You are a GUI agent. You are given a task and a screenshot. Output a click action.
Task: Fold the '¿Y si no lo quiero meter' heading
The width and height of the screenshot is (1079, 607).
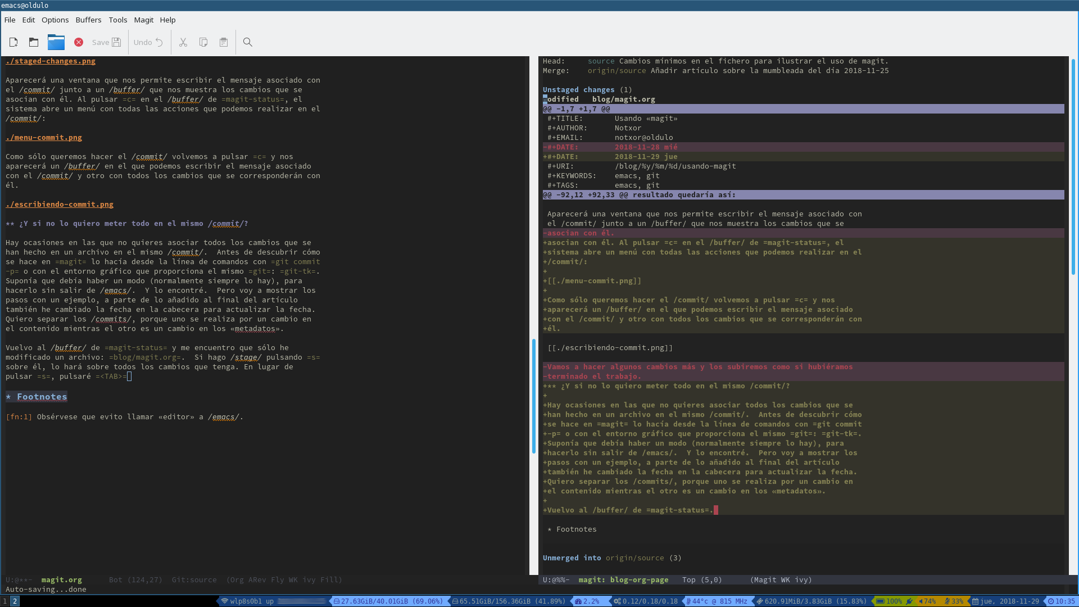pyautogui.click(x=127, y=224)
